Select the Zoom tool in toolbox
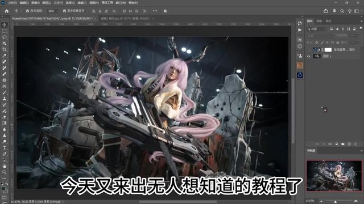 click(4, 172)
